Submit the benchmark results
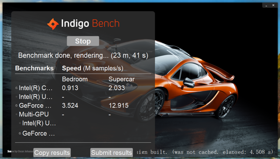 111,153
